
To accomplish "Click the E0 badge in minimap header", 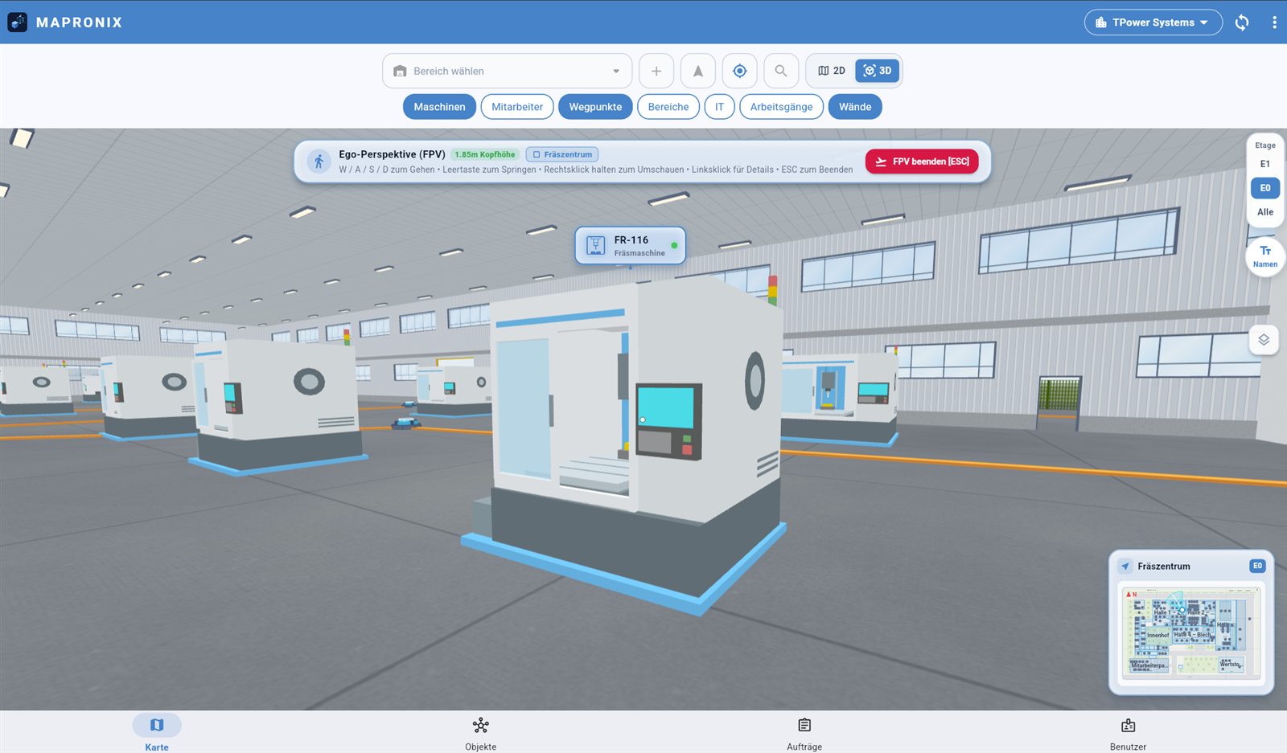I will [1257, 566].
